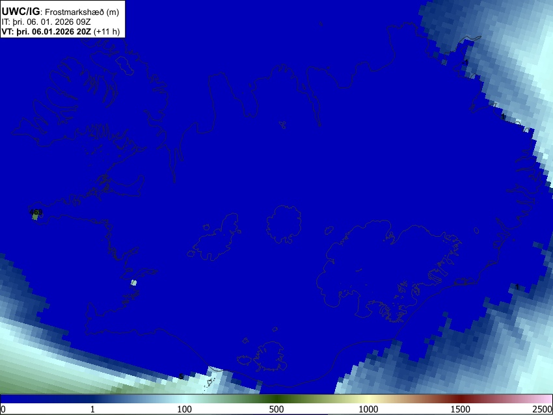Image resolution: width=553 pixels, height=415 pixels.
Task: Pick the dark red section of the color scale
Action: [x=460, y=399]
